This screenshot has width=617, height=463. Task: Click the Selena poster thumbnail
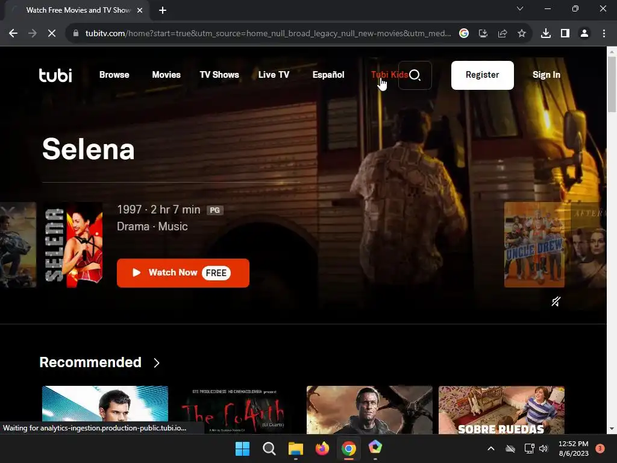(72, 245)
